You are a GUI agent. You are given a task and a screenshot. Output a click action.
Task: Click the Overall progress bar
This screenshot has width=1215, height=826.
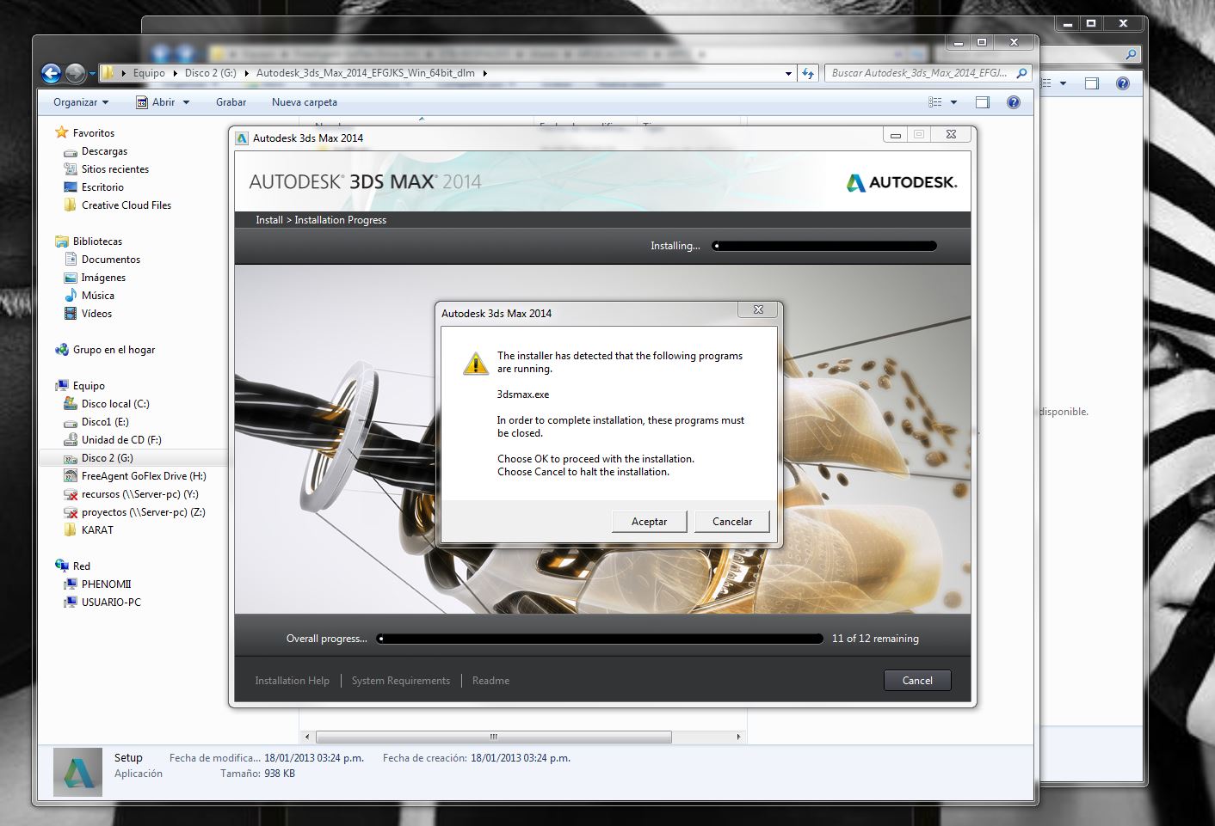click(x=601, y=639)
